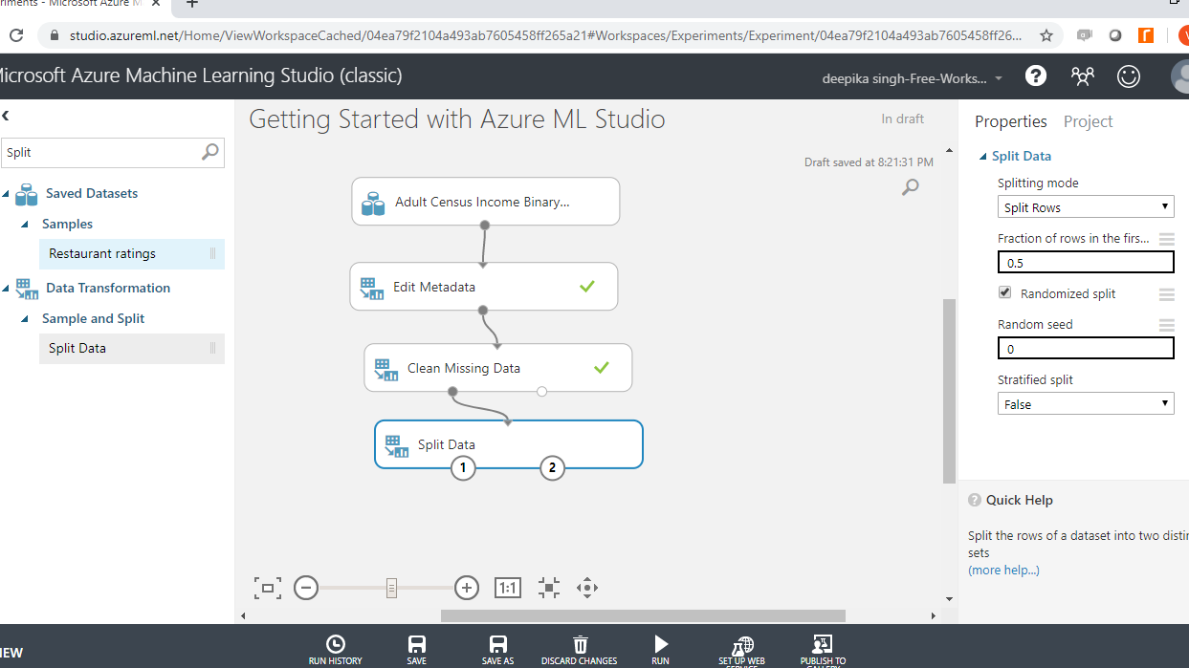Image resolution: width=1189 pixels, height=668 pixels.
Task: Click the 1:1 actual size icon
Action: pyautogui.click(x=508, y=588)
